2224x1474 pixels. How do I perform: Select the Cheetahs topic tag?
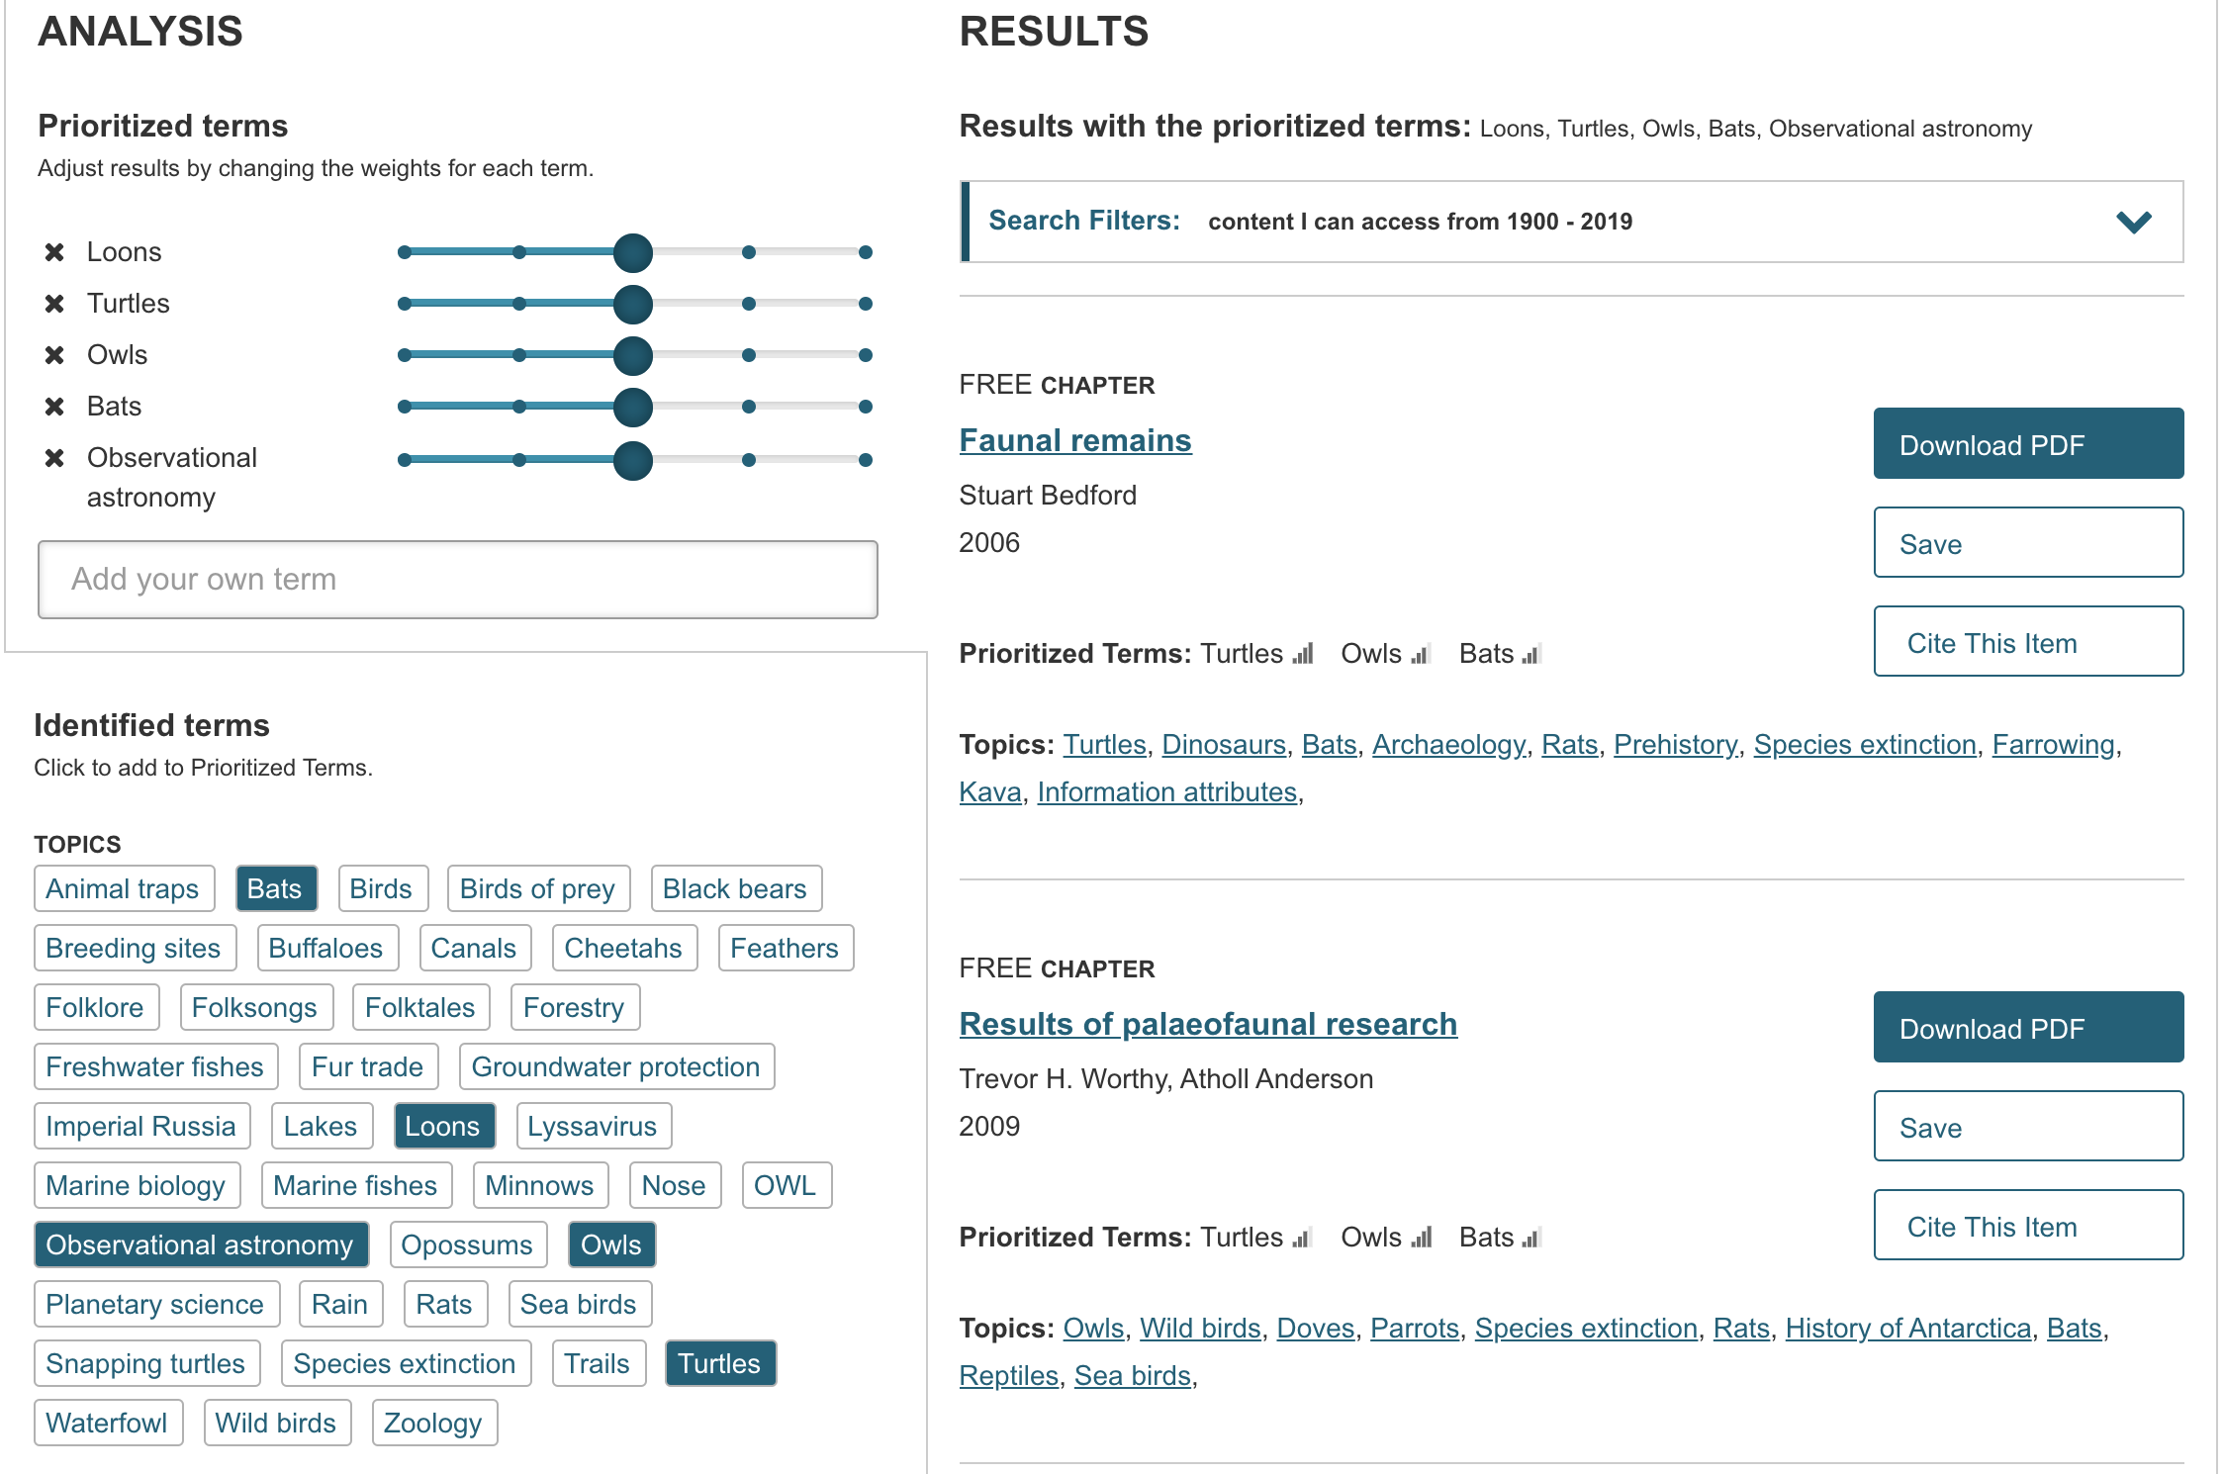coord(624,948)
